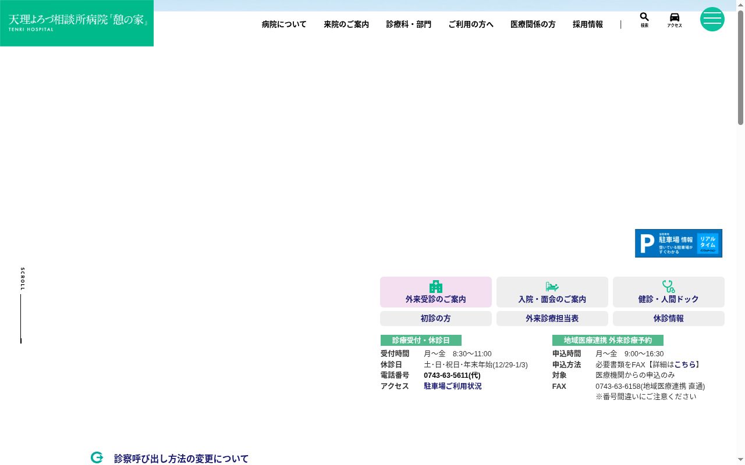Click the page vertical scrollbar thumb
Viewport: 745px width, 465px height.
click(741, 67)
